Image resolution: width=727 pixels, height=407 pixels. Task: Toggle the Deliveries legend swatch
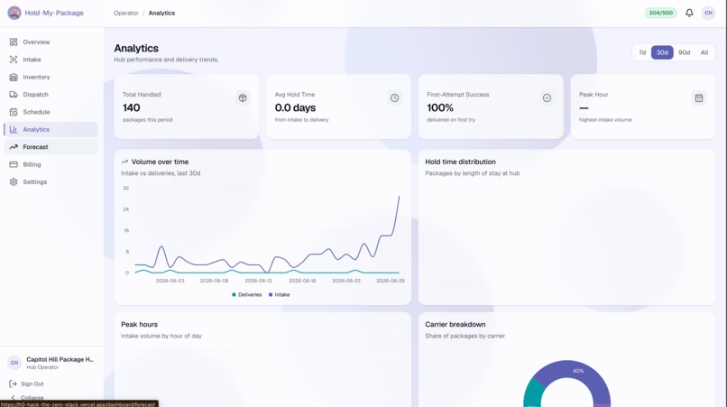[x=235, y=295]
